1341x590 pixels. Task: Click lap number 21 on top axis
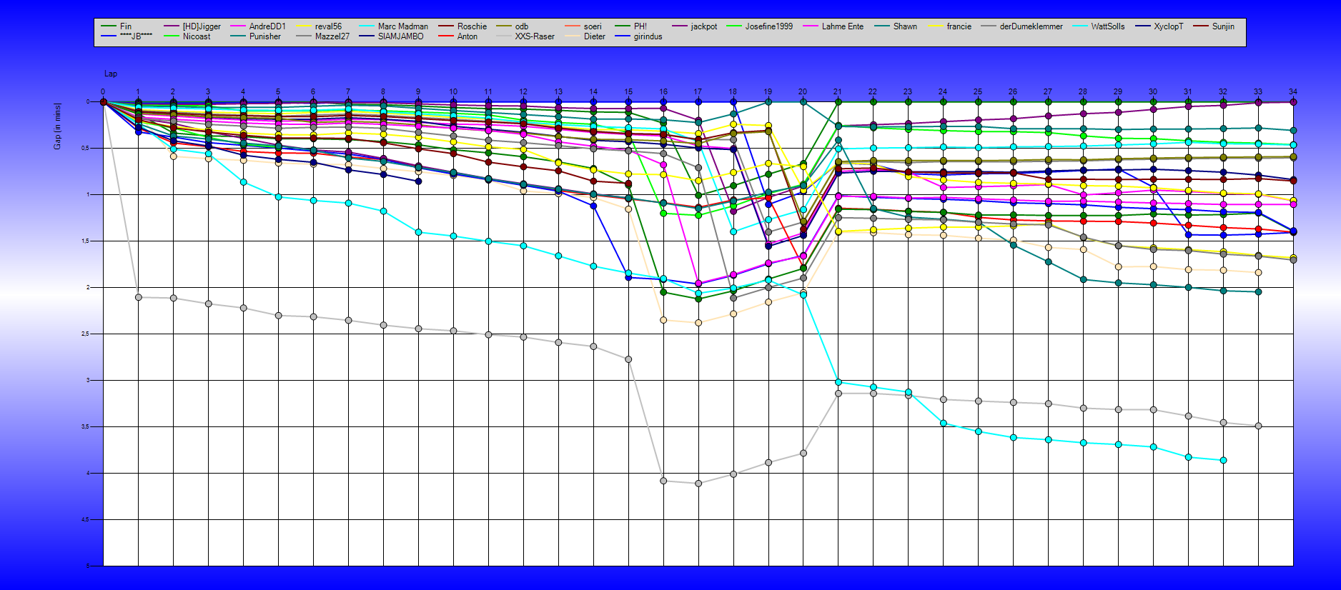[838, 91]
